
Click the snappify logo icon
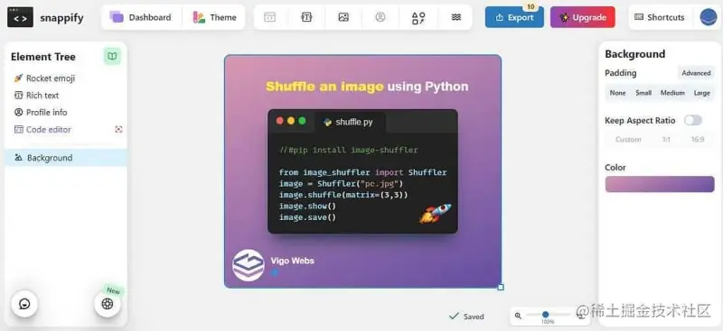[x=20, y=17]
